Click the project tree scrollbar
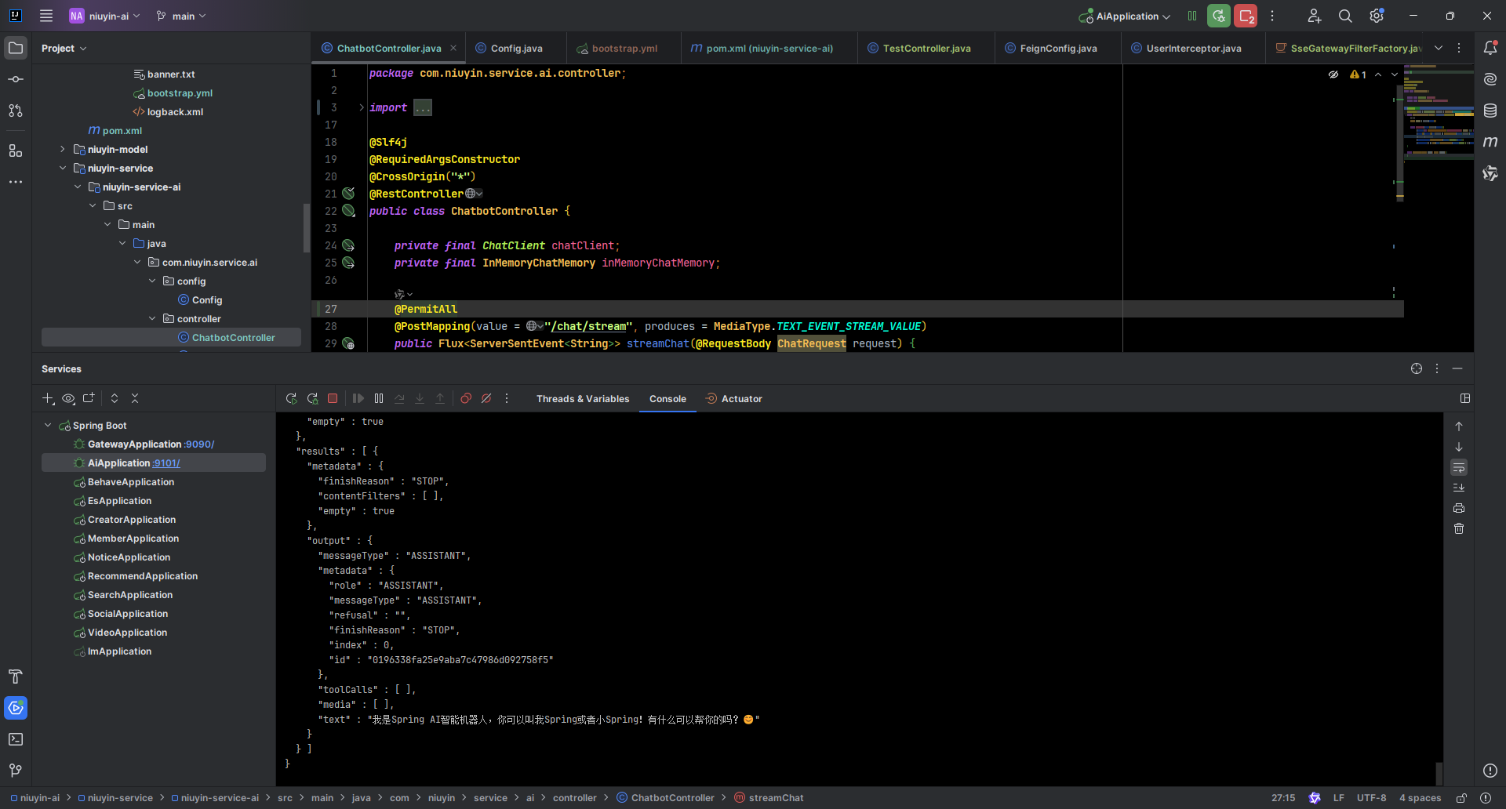This screenshot has height=809, width=1506. tap(306, 227)
